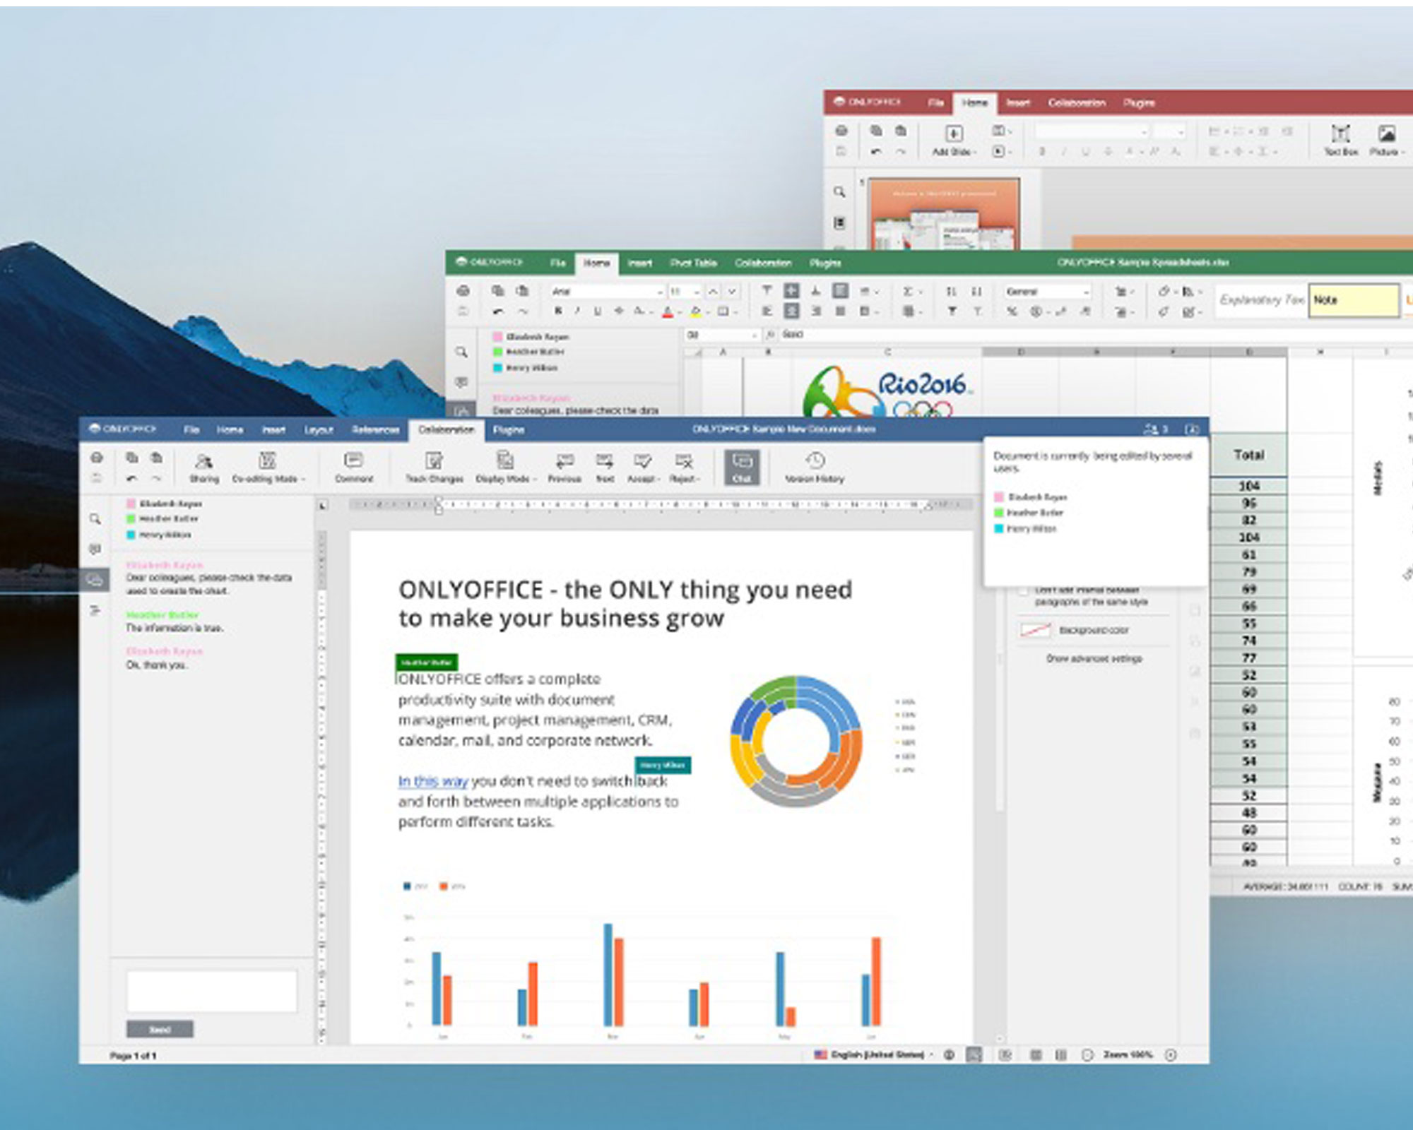The image size is (1413, 1130).
Task: Click print icon in document window toolbar
Action: pos(97,458)
